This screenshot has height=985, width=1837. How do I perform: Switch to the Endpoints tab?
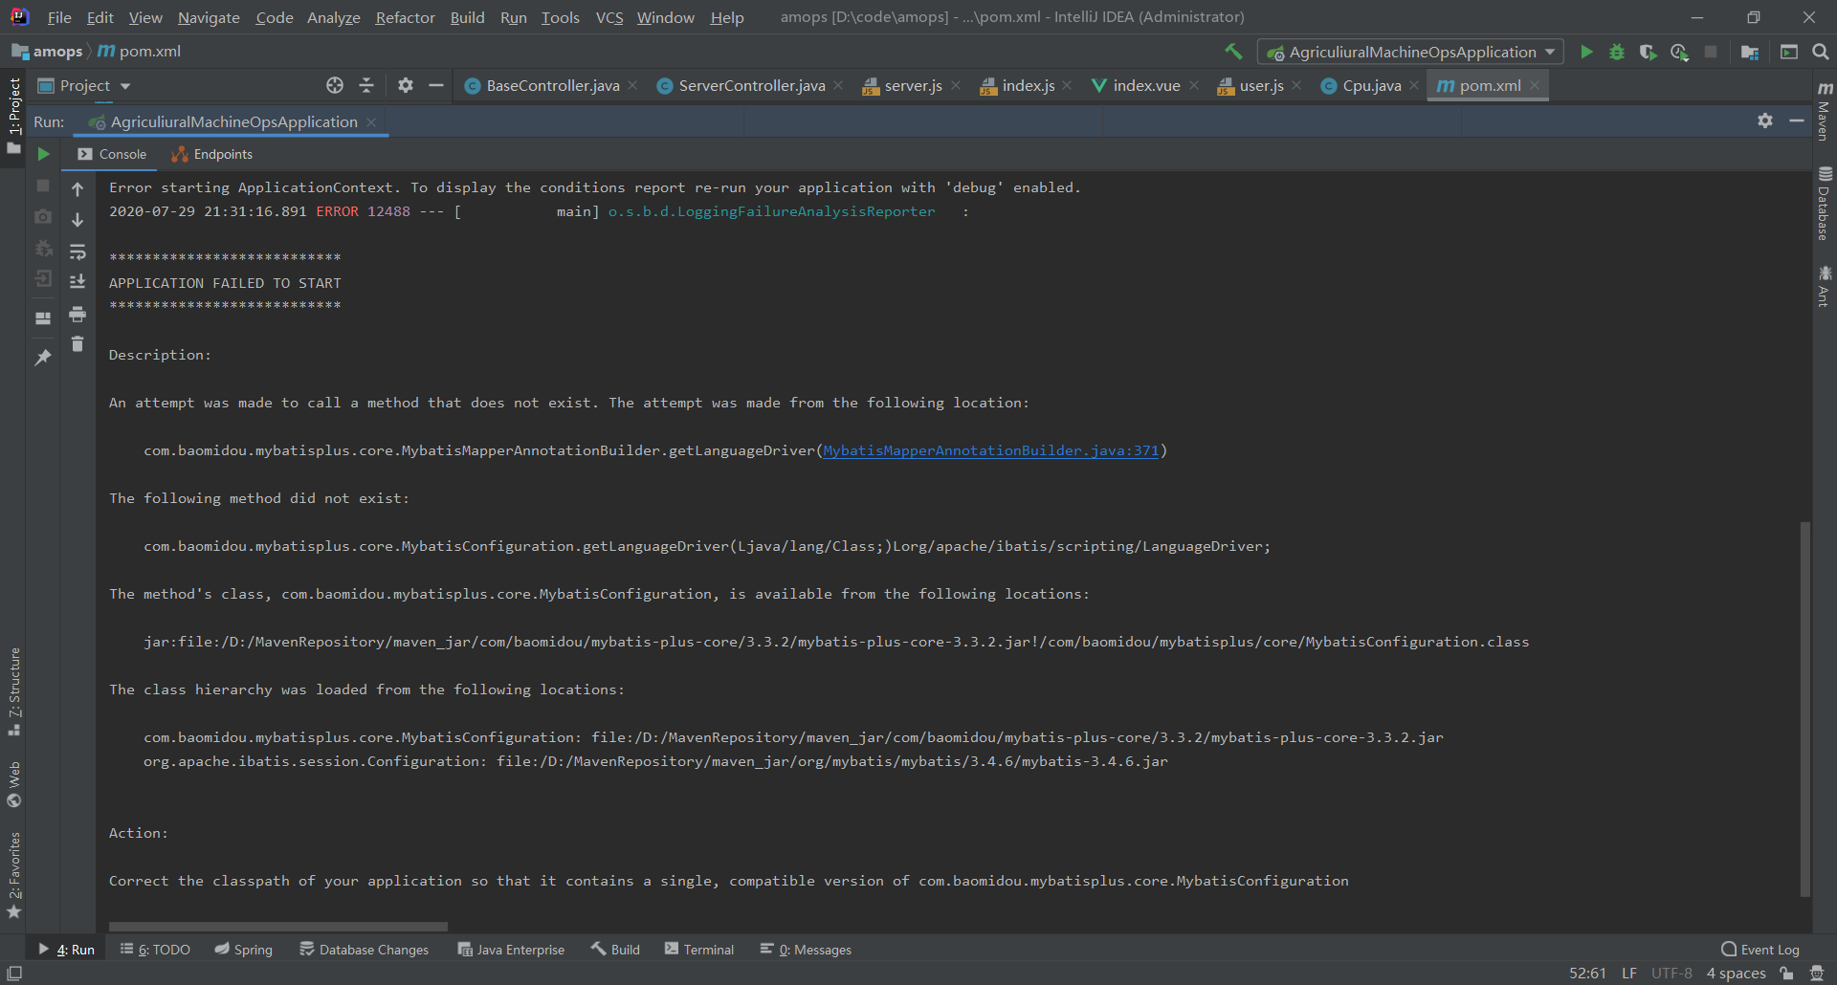tap(211, 154)
